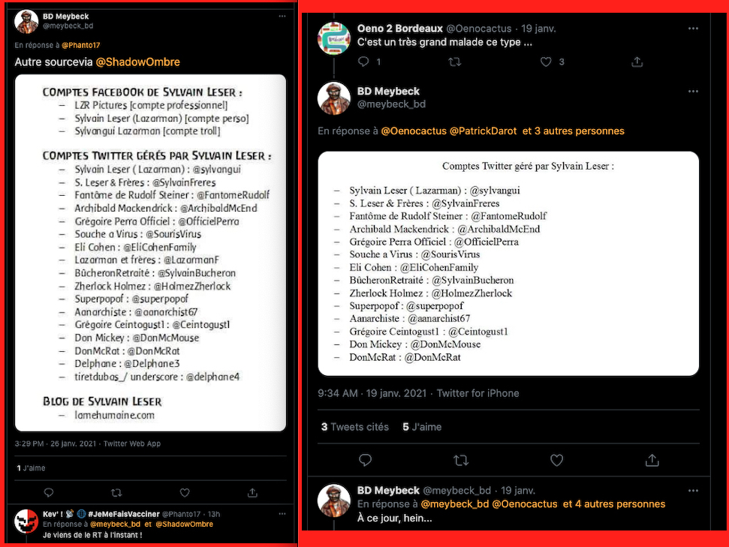Screen dimensions: 729x547
Task: Like the Oeno 2 Bordeaux tweet
Action: click(547, 62)
